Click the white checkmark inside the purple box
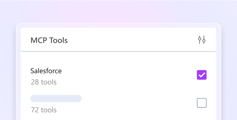Image resolution: width=237 pixels, height=120 pixels. point(202,75)
